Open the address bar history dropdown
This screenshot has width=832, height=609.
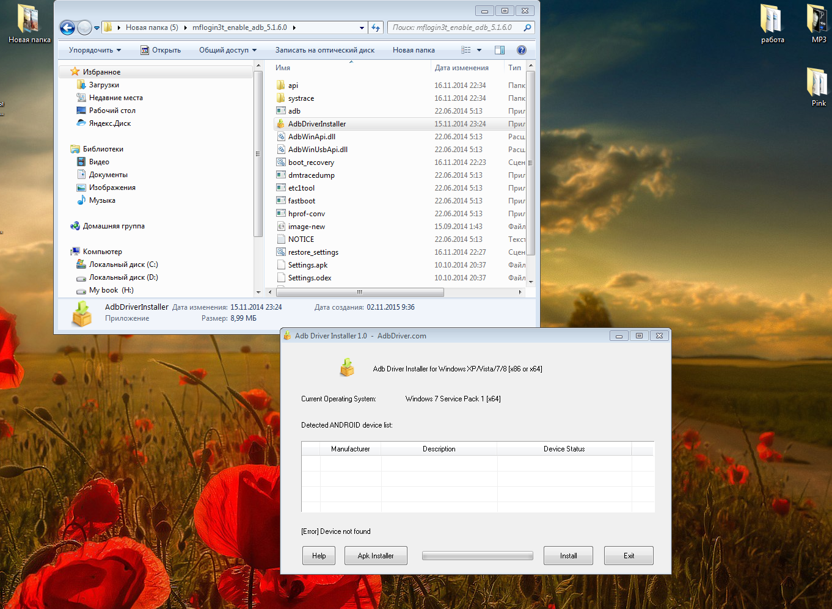click(x=362, y=27)
